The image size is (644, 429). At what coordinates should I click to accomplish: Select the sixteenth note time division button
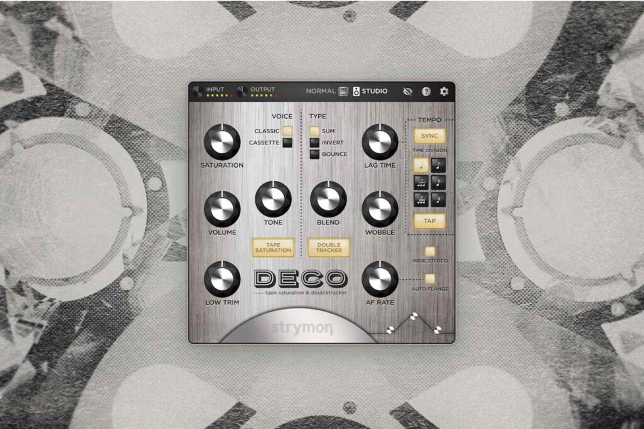(438, 183)
